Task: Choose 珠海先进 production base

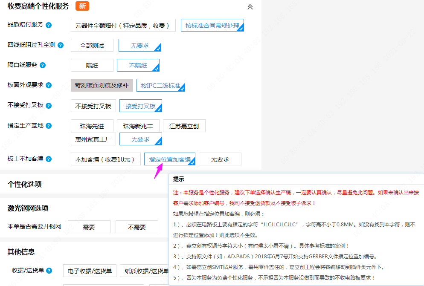Action: (92, 126)
